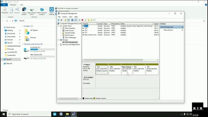Click Access media in Explorer ribbon
Screen dimensions: 208x117
point(24,11)
